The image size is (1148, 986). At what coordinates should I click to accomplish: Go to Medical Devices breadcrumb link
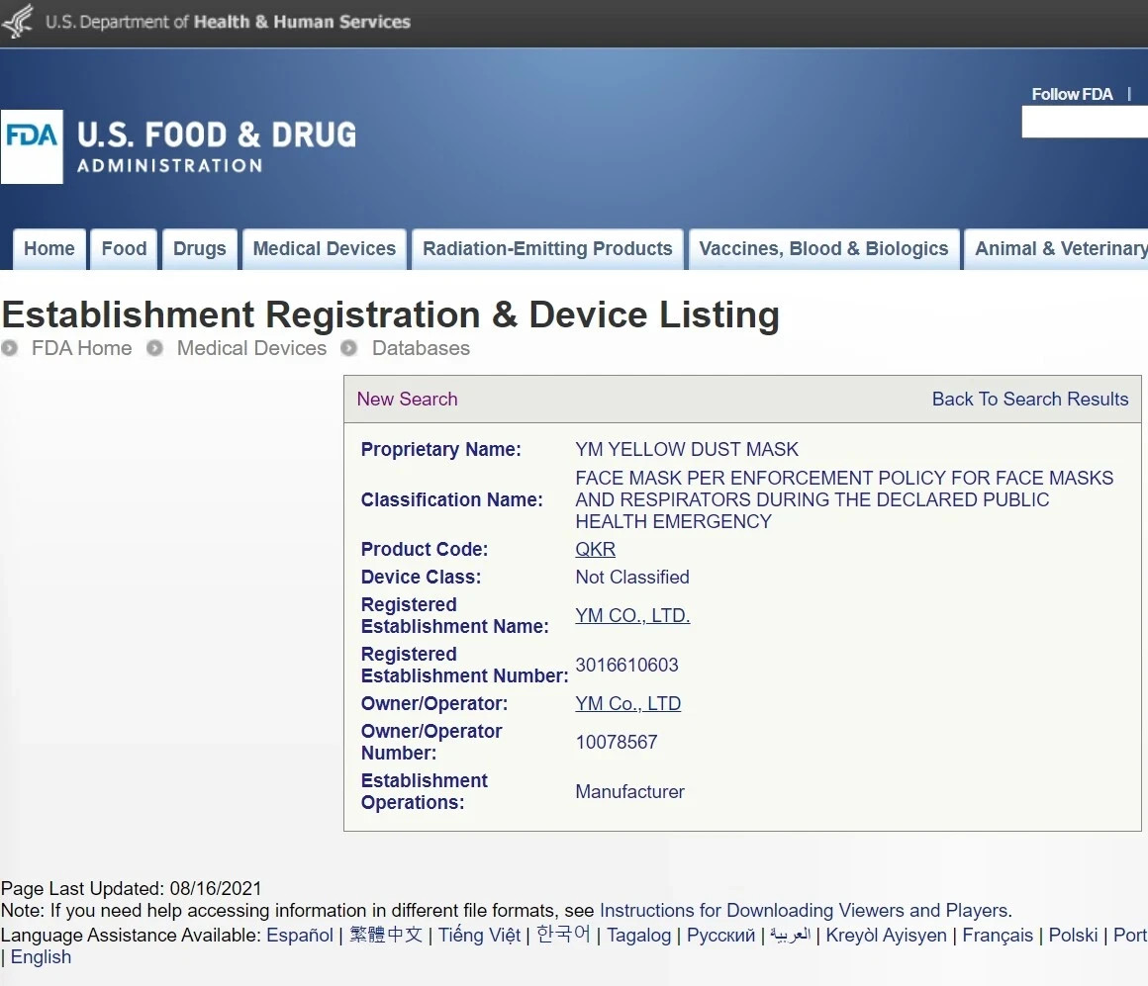click(251, 348)
